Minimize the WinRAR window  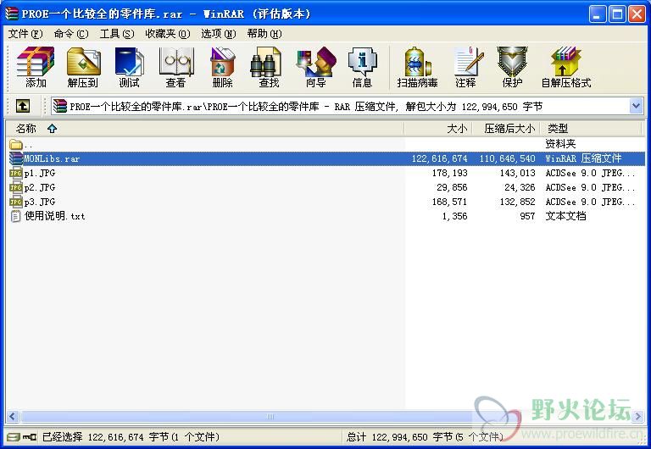[x=598, y=14]
